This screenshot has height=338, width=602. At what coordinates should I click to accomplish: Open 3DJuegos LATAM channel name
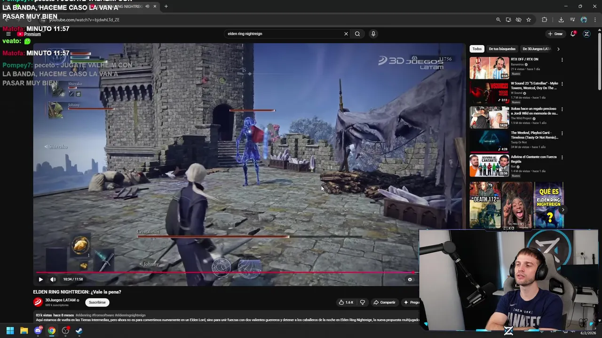click(x=60, y=300)
